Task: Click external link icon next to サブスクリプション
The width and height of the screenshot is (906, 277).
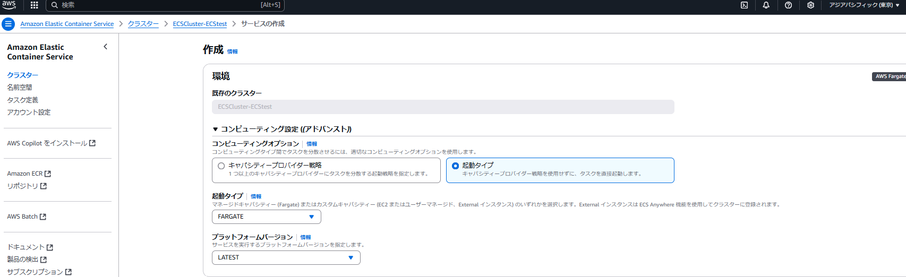Action: [69, 272]
